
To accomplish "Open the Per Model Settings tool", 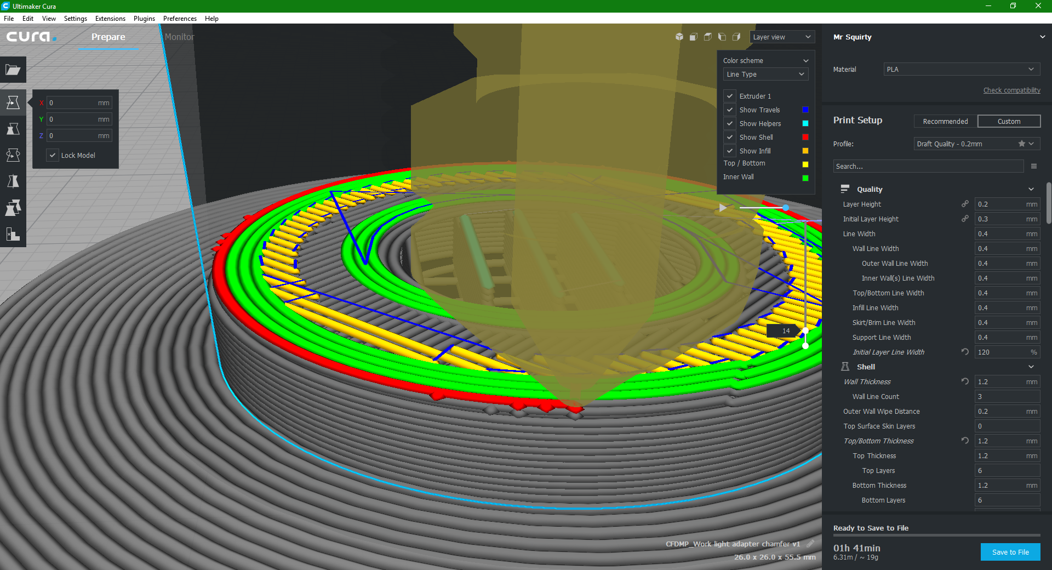I will [x=13, y=208].
